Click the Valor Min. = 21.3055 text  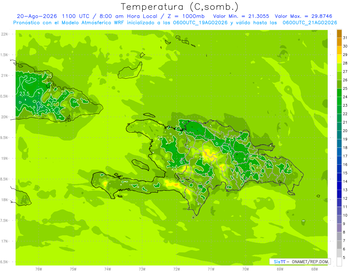click(241, 16)
